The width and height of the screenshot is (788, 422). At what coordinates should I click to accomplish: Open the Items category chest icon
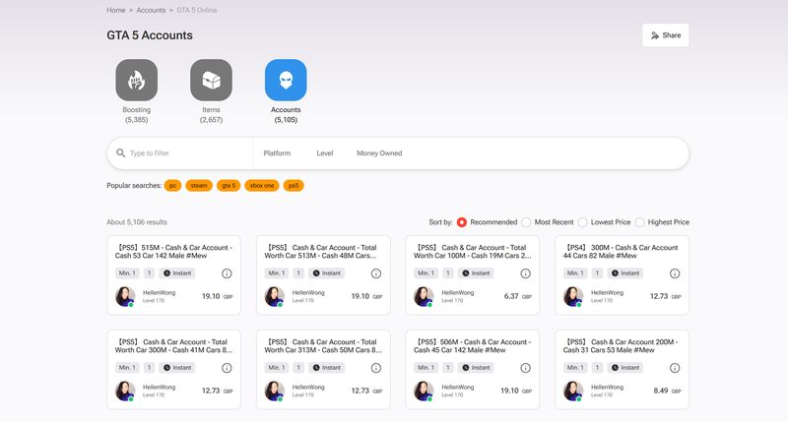(x=211, y=81)
